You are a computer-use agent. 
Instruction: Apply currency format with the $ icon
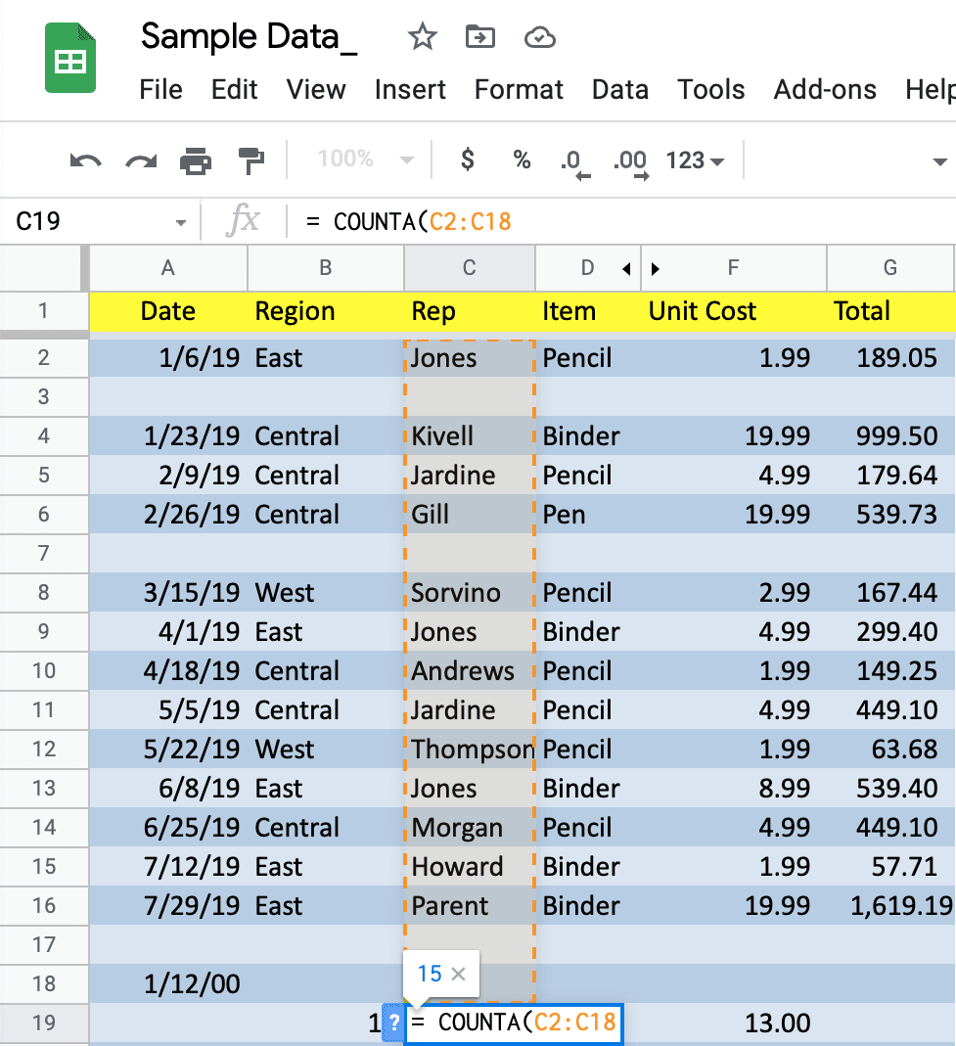coord(467,160)
